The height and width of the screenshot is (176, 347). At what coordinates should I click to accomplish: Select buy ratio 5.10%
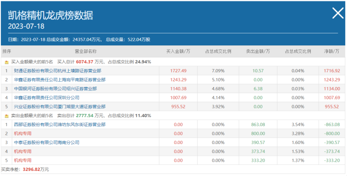pos(218,80)
